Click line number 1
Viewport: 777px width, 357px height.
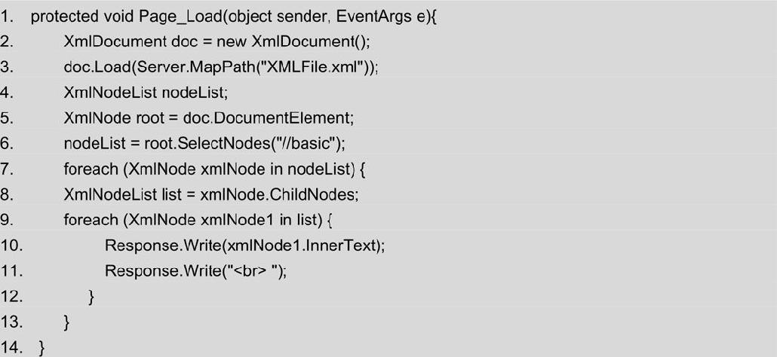pos(7,17)
